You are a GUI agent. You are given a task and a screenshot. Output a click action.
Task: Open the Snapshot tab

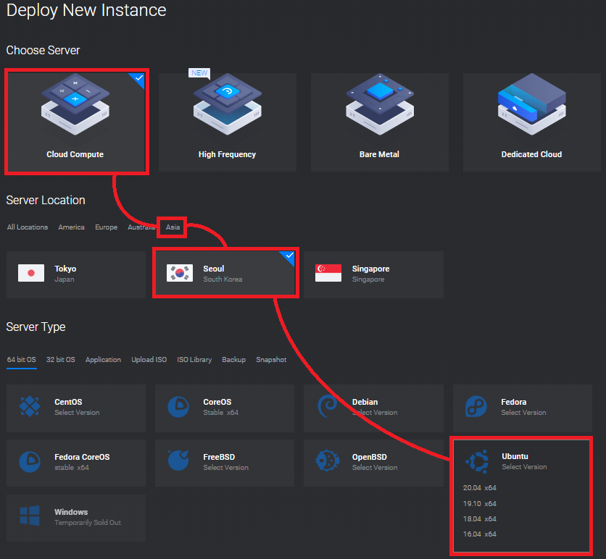click(x=271, y=359)
